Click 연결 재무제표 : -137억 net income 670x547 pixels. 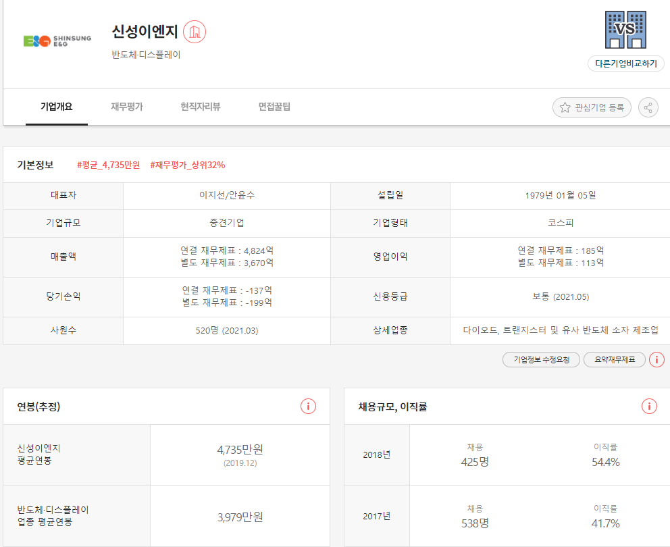[227, 290]
